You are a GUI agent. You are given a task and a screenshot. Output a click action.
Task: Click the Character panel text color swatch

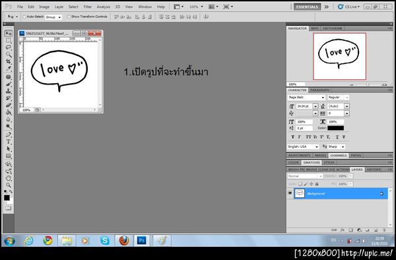(x=336, y=128)
